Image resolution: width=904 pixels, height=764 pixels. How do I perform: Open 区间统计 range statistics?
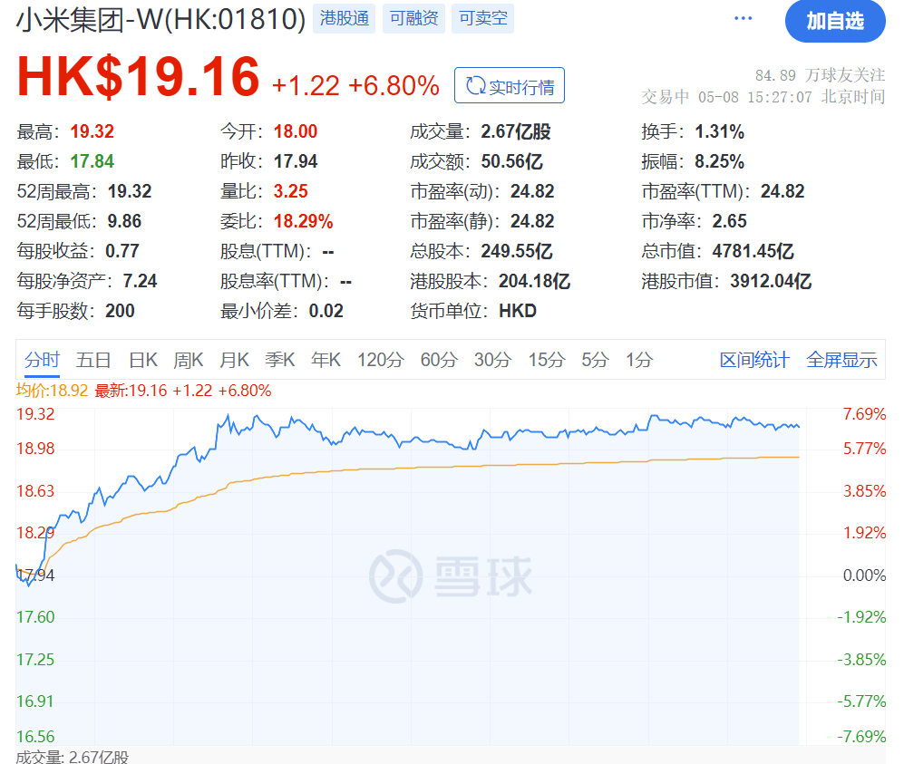(x=754, y=360)
